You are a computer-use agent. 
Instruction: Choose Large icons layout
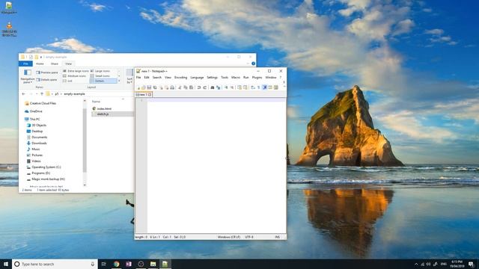(100, 71)
